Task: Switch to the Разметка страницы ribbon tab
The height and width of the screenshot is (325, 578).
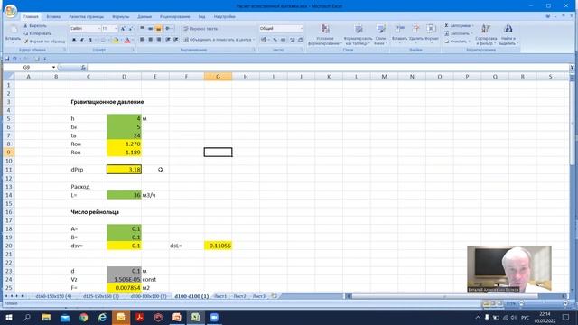Action: (x=87, y=16)
